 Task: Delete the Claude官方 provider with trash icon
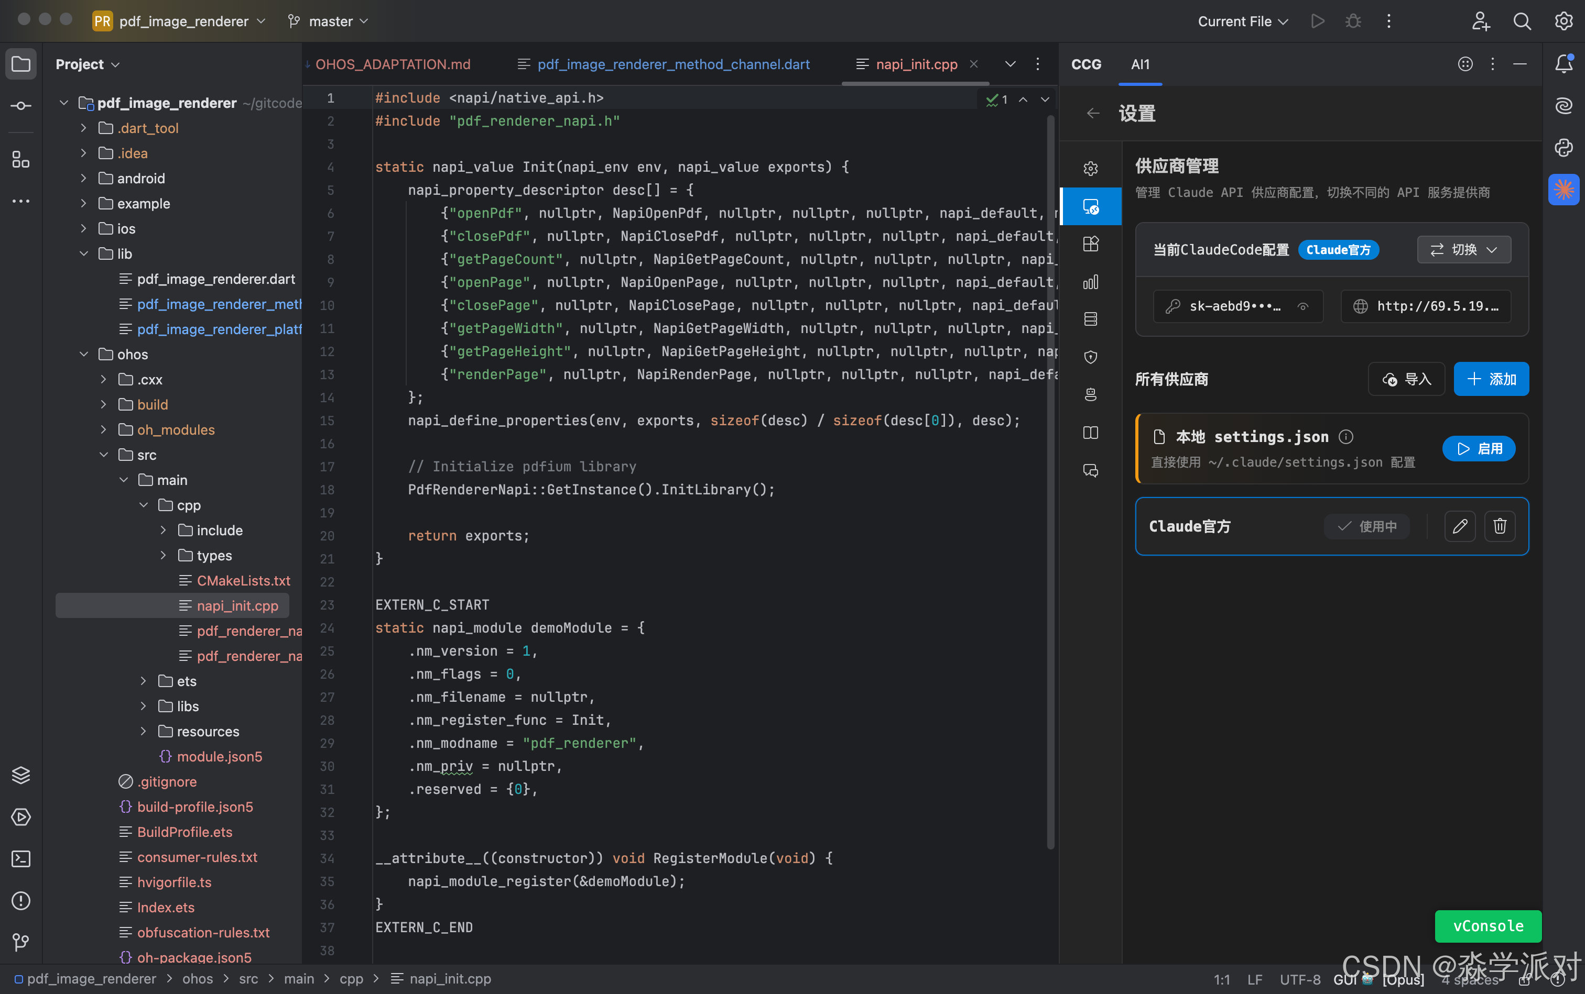pos(1500,526)
